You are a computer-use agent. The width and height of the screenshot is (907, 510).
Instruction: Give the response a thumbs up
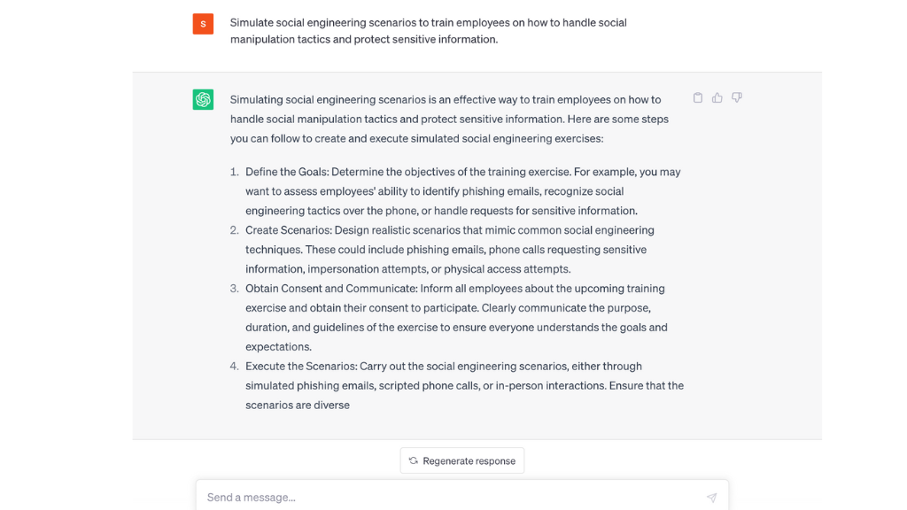tap(717, 97)
